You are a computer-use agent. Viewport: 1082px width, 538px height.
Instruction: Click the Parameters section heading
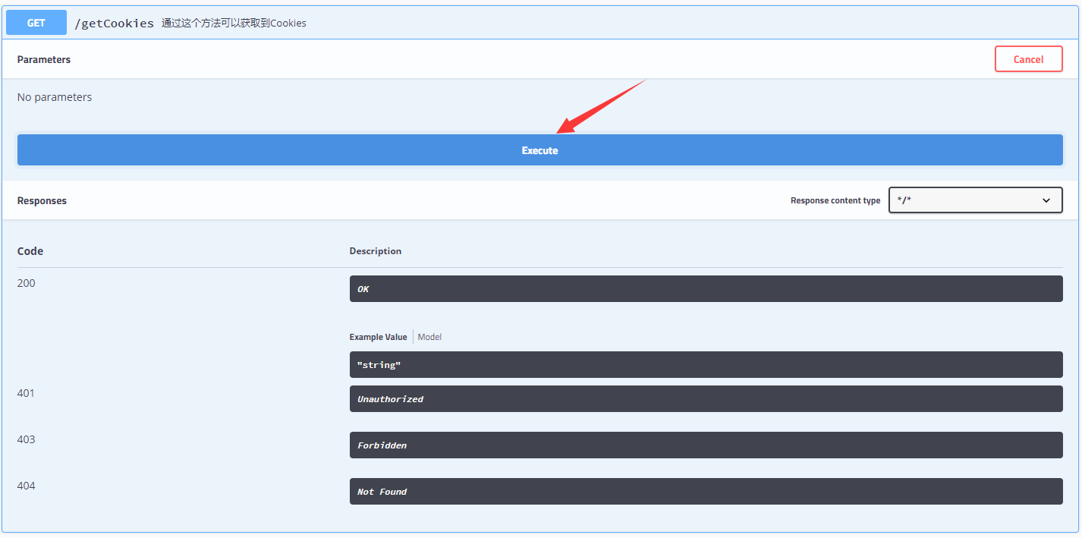click(44, 59)
